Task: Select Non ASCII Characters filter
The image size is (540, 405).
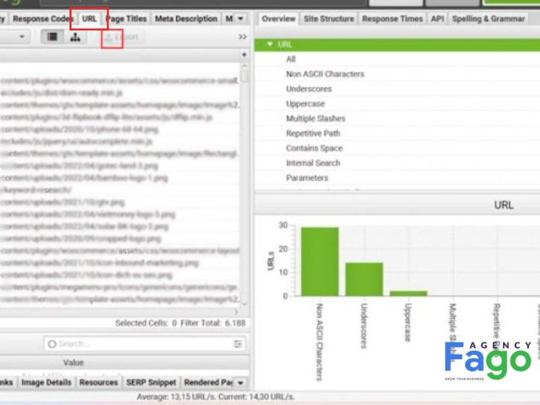Action: point(325,74)
